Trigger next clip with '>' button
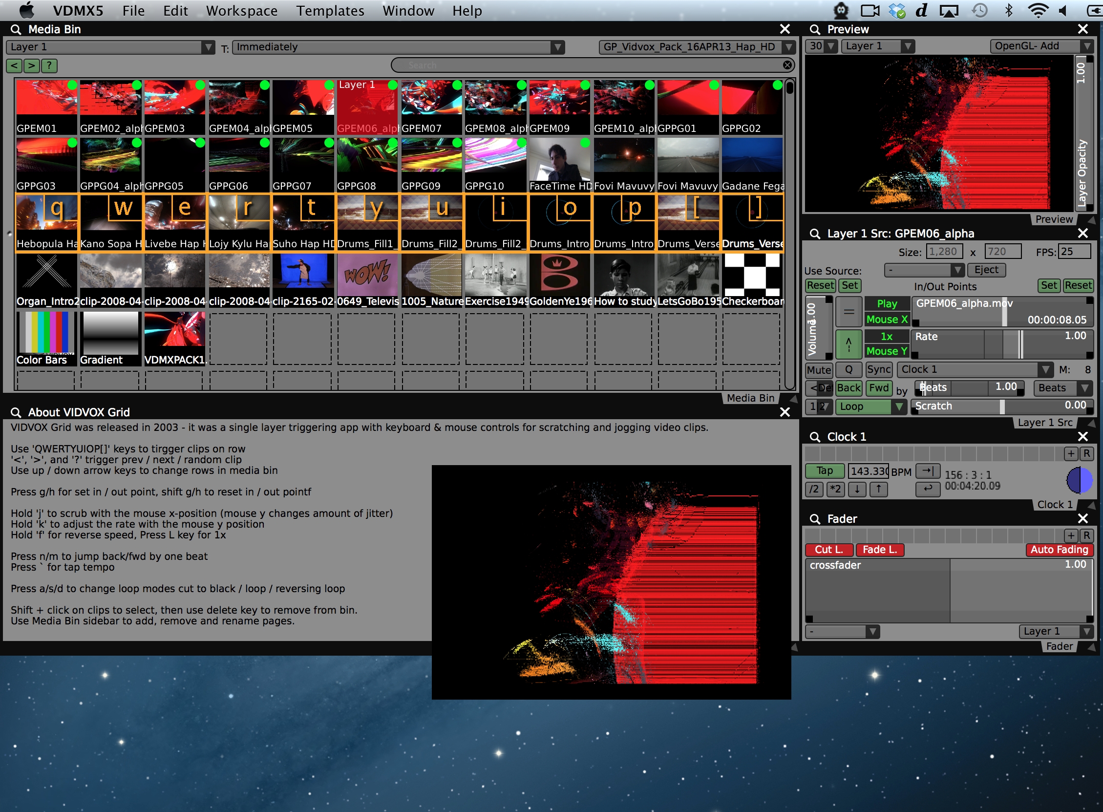 tap(31, 65)
